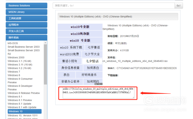Select MS-DOS in the OS list
This screenshot has width=193, height=119.
pos(13,43)
